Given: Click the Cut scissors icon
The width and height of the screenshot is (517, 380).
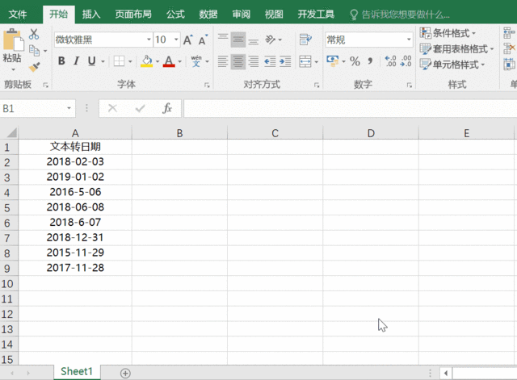Looking at the screenshot, I should (x=34, y=34).
